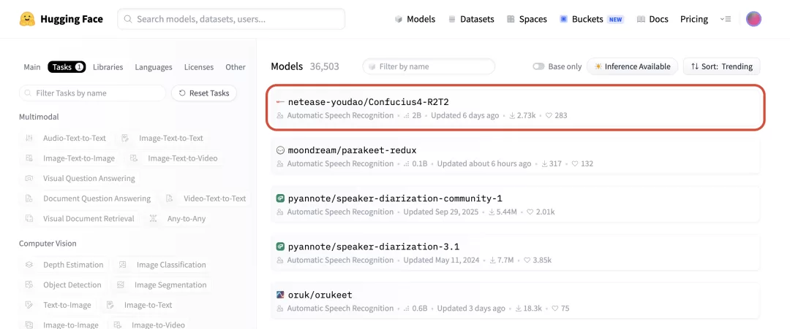790x329 pixels.
Task: Click the netease-youdao organization avatar
Action: coord(281,102)
